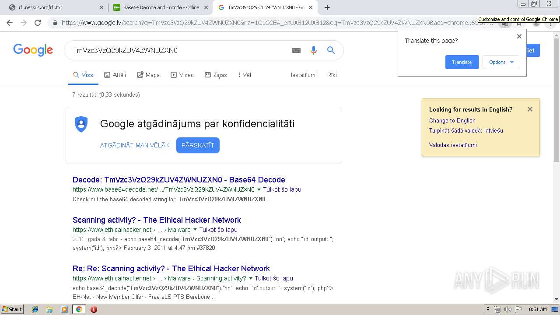Close the Base64 Decode and Encode tab
560x315 pixels.
tap(206, 7)
